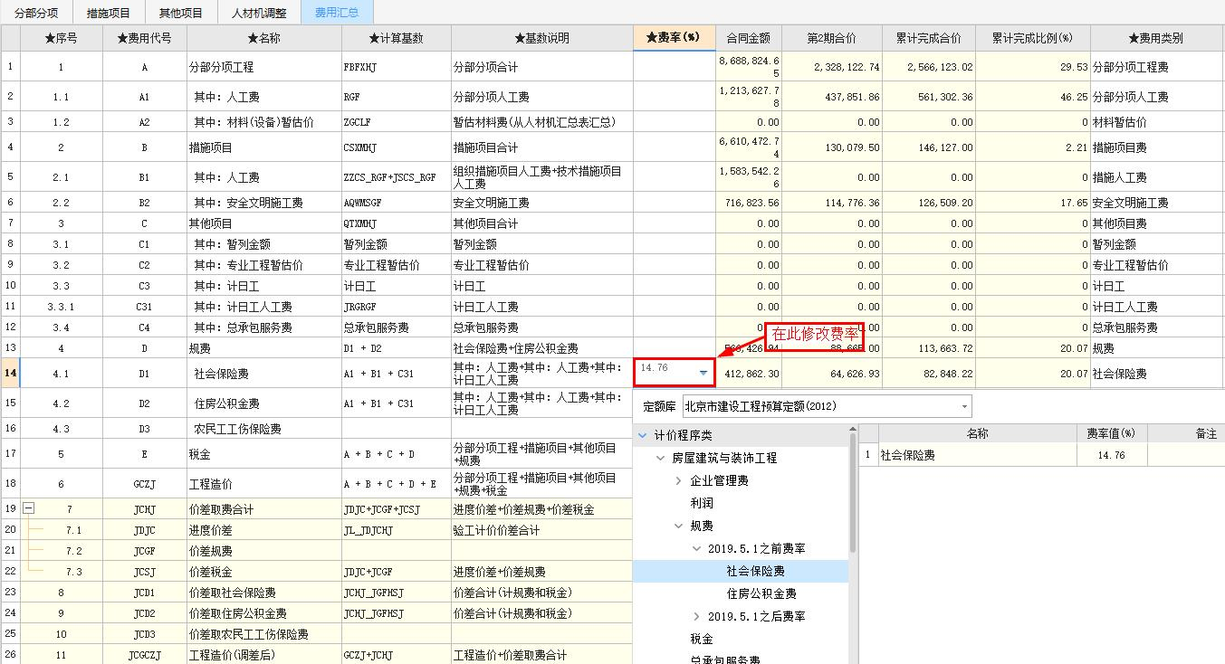Click the 费率(%) column header
Screen dimensions: 1225x664
pos(674,38)
